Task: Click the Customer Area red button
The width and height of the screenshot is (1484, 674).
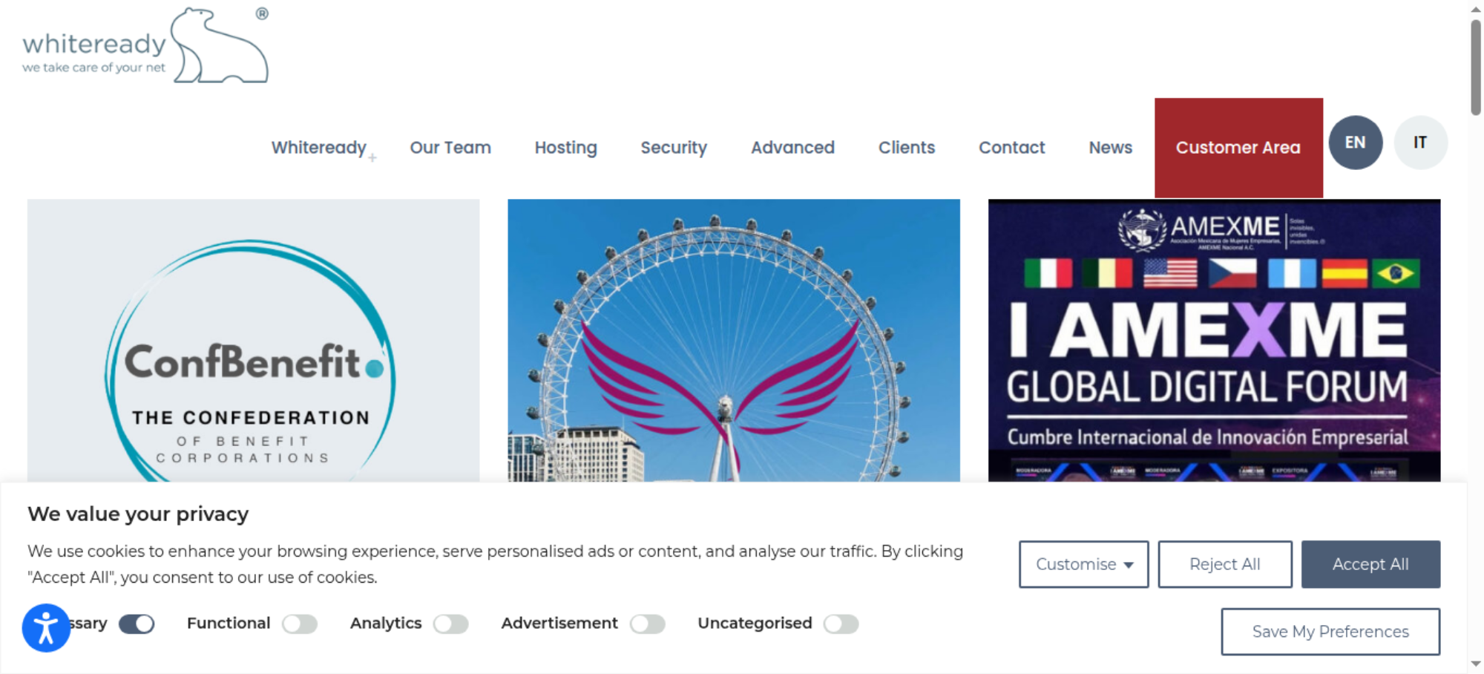Action: pos(1238,148)
